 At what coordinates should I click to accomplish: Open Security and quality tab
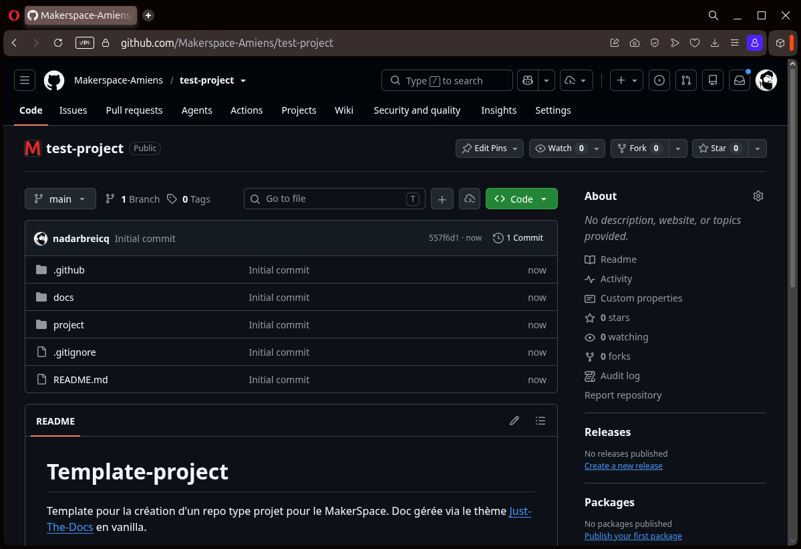coord(417,110)
